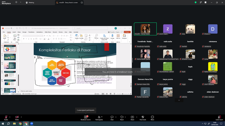Open the More options icon

[152, 118]
